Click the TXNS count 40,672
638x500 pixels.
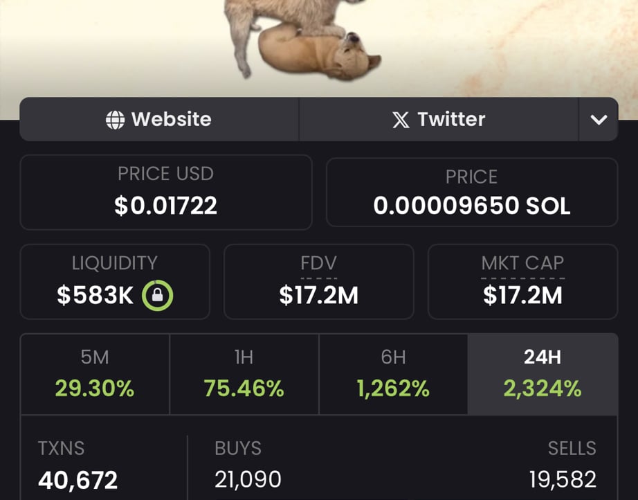[78, 480]
